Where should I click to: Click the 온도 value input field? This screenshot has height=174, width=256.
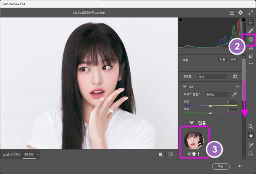point(232,102)
